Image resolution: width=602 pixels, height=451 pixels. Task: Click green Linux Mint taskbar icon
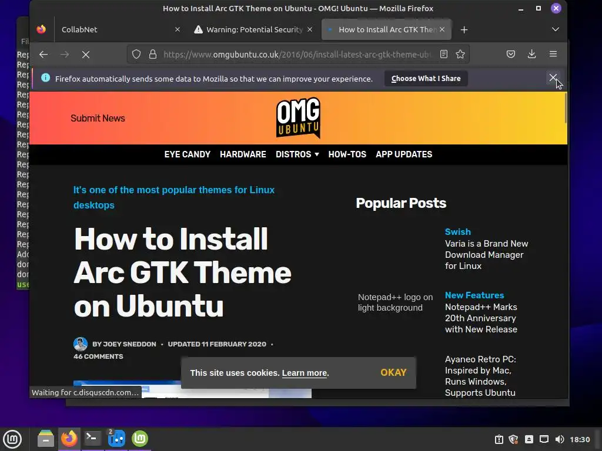pyautogui.click(x=140, y=438)
